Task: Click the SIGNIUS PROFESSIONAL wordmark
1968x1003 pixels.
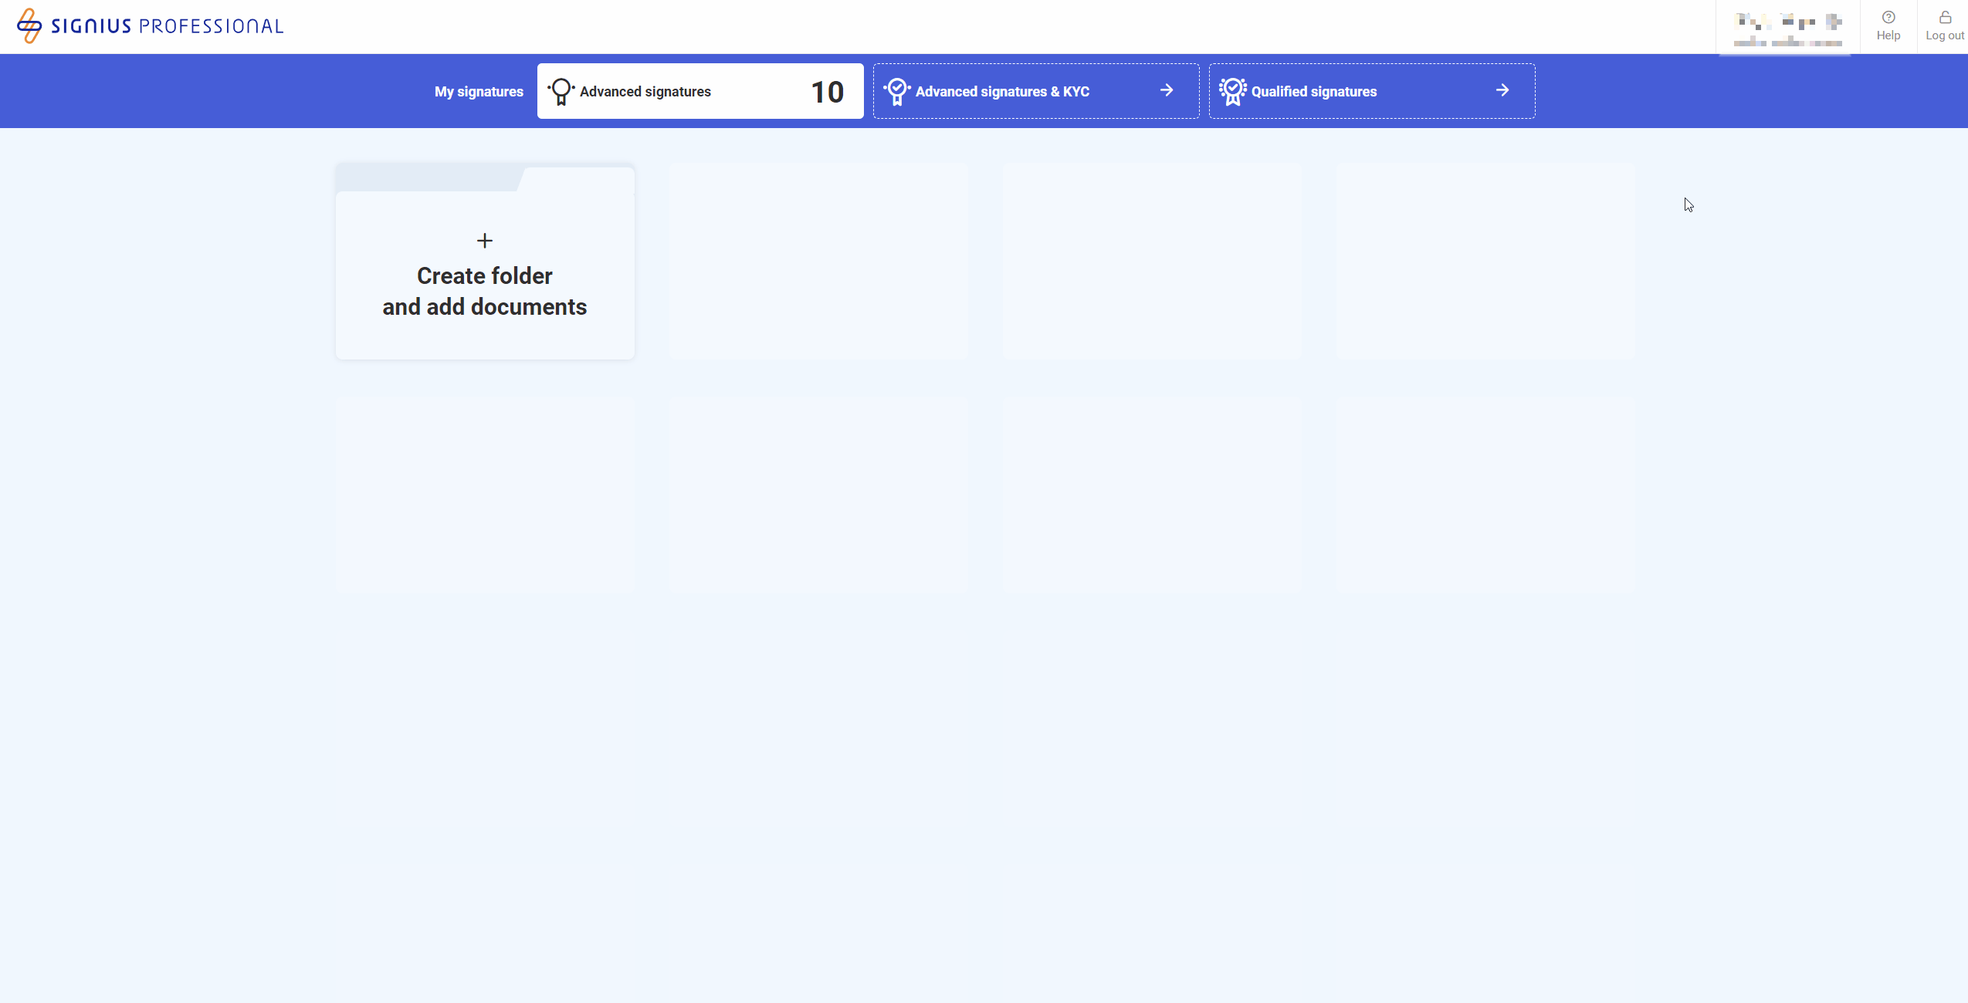Action: (167, 26)
